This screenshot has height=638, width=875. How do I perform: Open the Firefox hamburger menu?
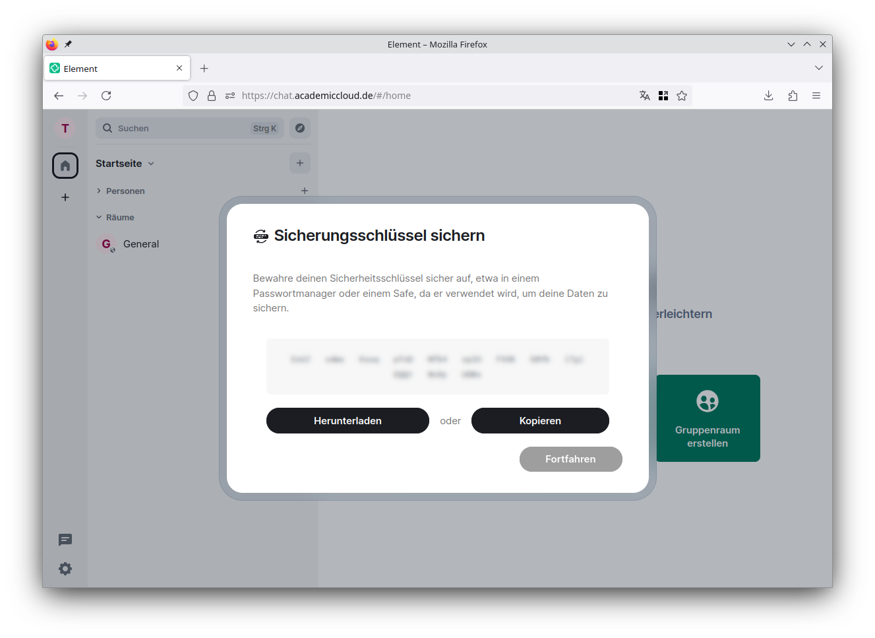click(x=816, y=96)
